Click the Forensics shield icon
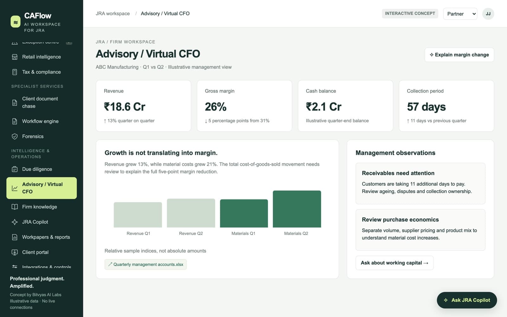Screen dimensions: 507x317 (15, 137)
